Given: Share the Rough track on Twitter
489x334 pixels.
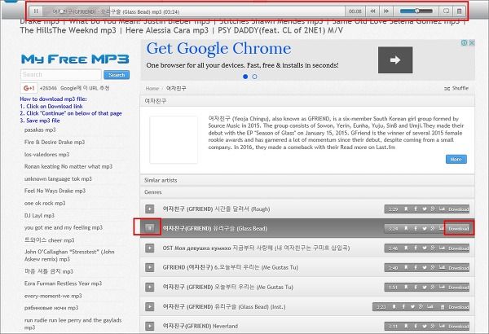Looking at the screenshot, I should (x=424, y=209).
